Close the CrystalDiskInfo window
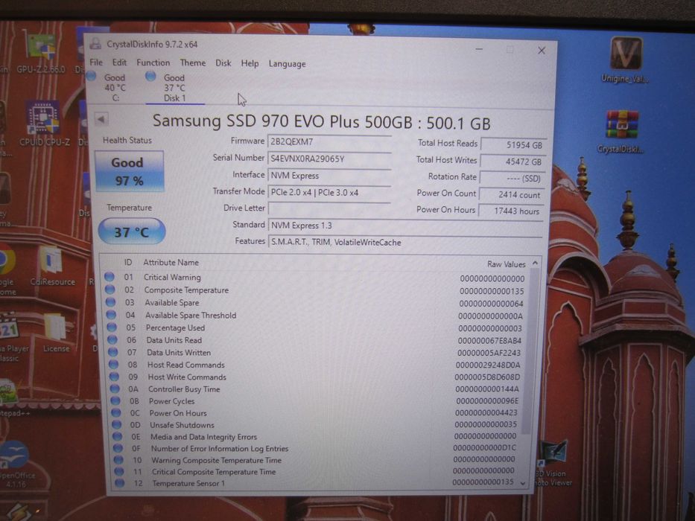The image size is (695, 521). 542,51
